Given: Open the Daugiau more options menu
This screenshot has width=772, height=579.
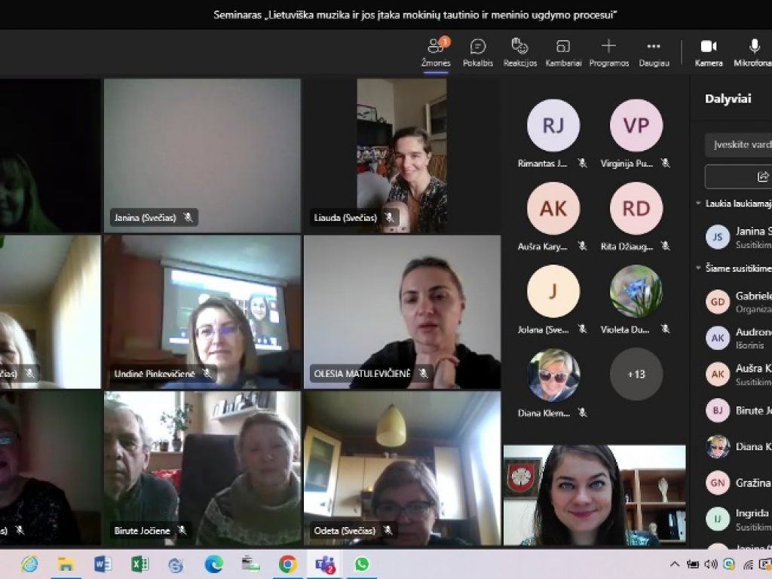Looking at the screenshot, I should [x=654, y=53].
